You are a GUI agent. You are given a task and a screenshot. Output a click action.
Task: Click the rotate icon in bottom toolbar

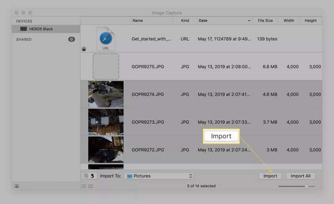coord(92,176)
